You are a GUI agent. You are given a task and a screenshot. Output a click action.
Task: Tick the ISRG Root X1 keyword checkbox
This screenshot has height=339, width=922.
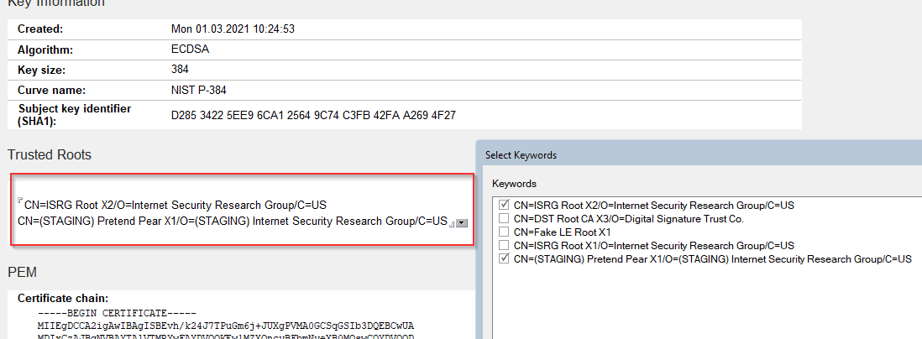pos(503,245)
